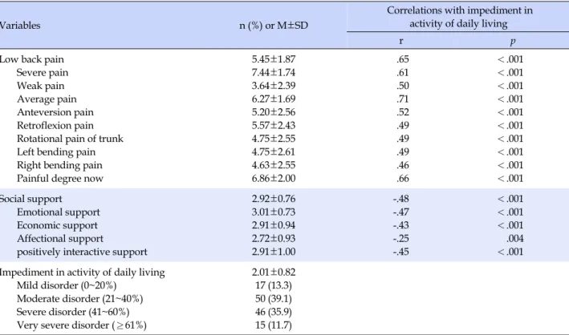569x335 pixels.
Task: Click the count 46 (35.9)
Action: pos(274,313)
